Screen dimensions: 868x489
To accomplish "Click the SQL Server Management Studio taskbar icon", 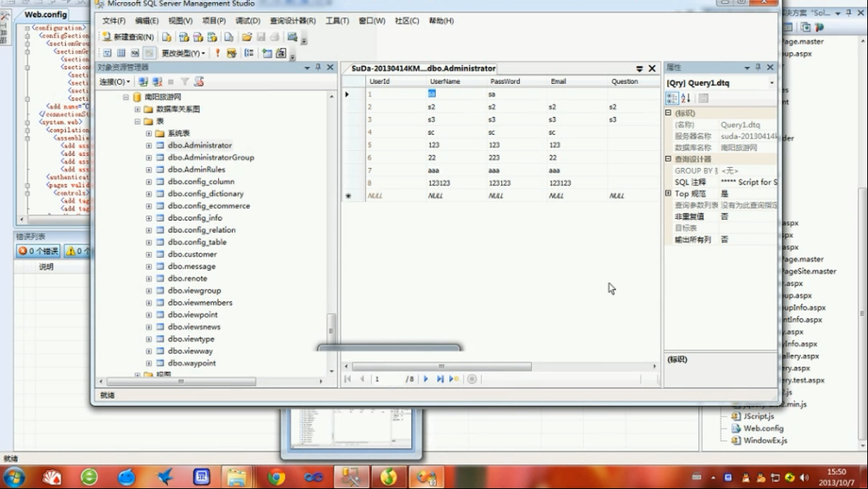I will pos(352,477).
